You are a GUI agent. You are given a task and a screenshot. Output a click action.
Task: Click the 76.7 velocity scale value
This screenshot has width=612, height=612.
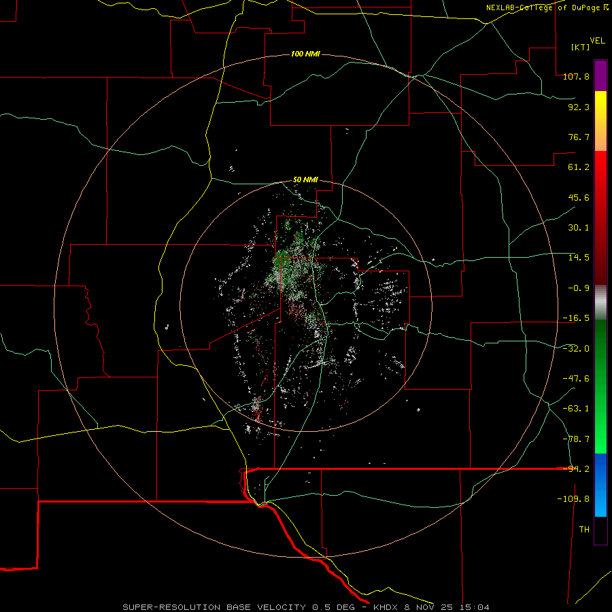(579, 137)
